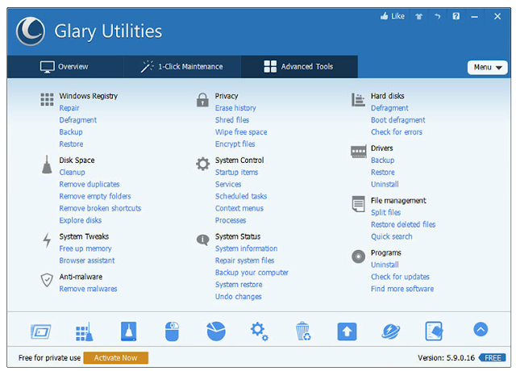Switch to the 1-Click Maintenance tab

pyautogui.click(x=182, y=66)
